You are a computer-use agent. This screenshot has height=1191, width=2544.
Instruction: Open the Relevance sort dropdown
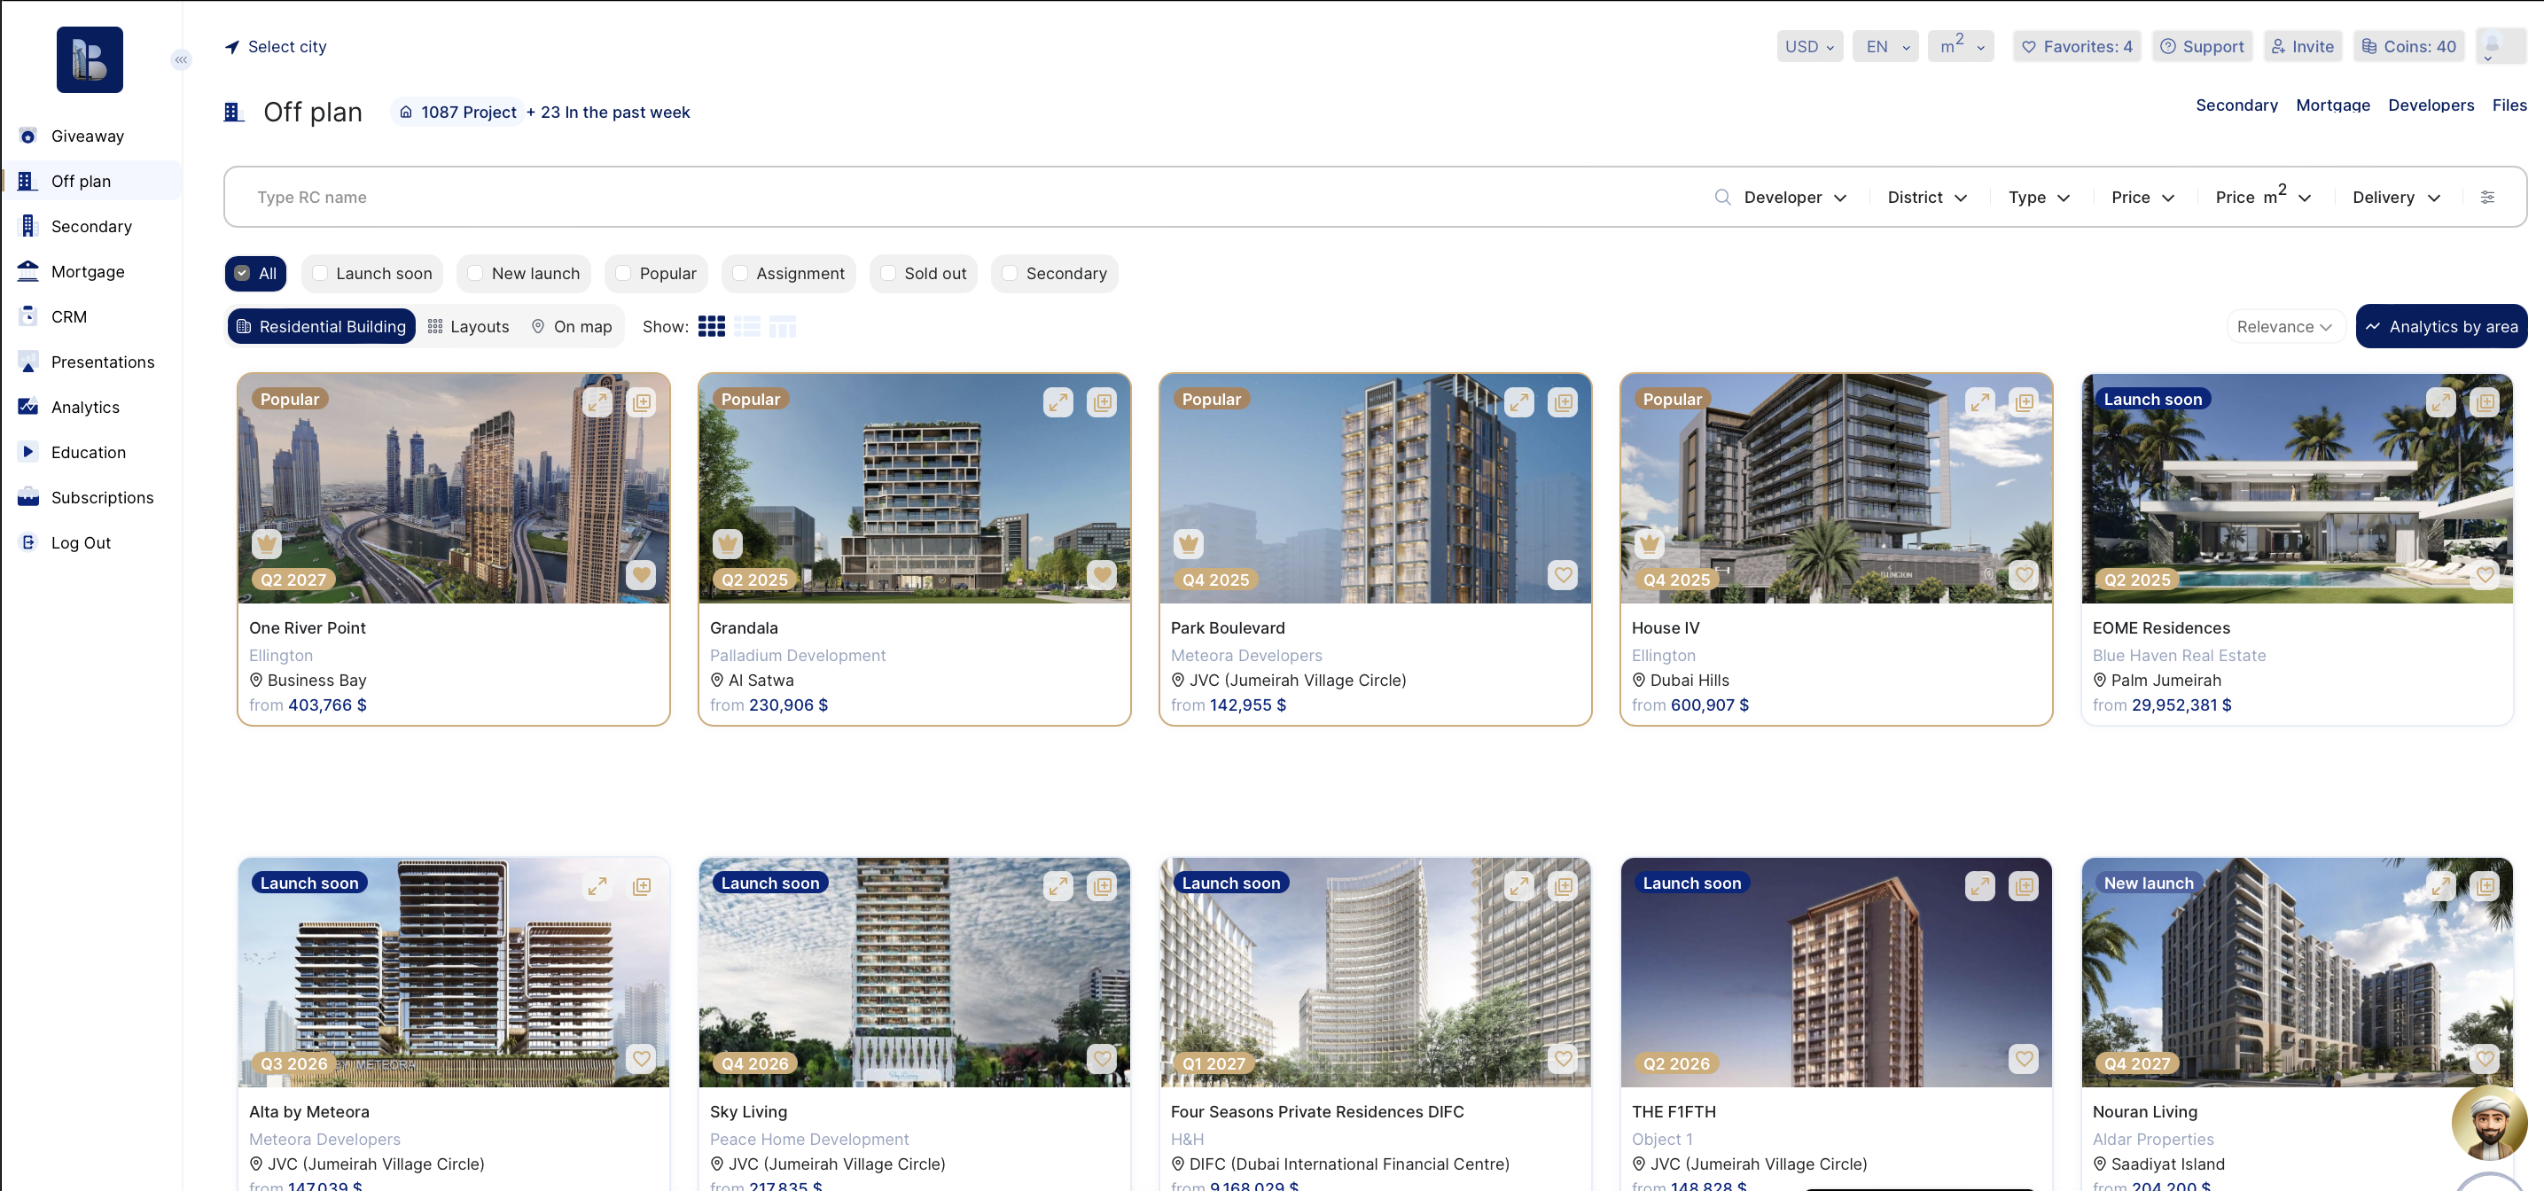click(2283, 327)
